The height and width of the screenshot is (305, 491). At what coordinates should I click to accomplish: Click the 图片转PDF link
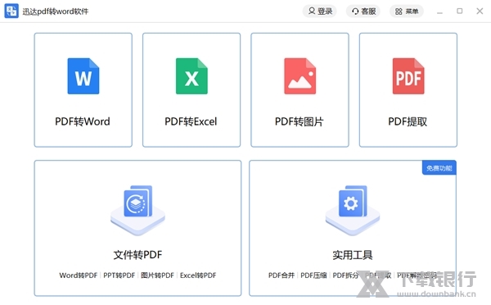point(157,275)
